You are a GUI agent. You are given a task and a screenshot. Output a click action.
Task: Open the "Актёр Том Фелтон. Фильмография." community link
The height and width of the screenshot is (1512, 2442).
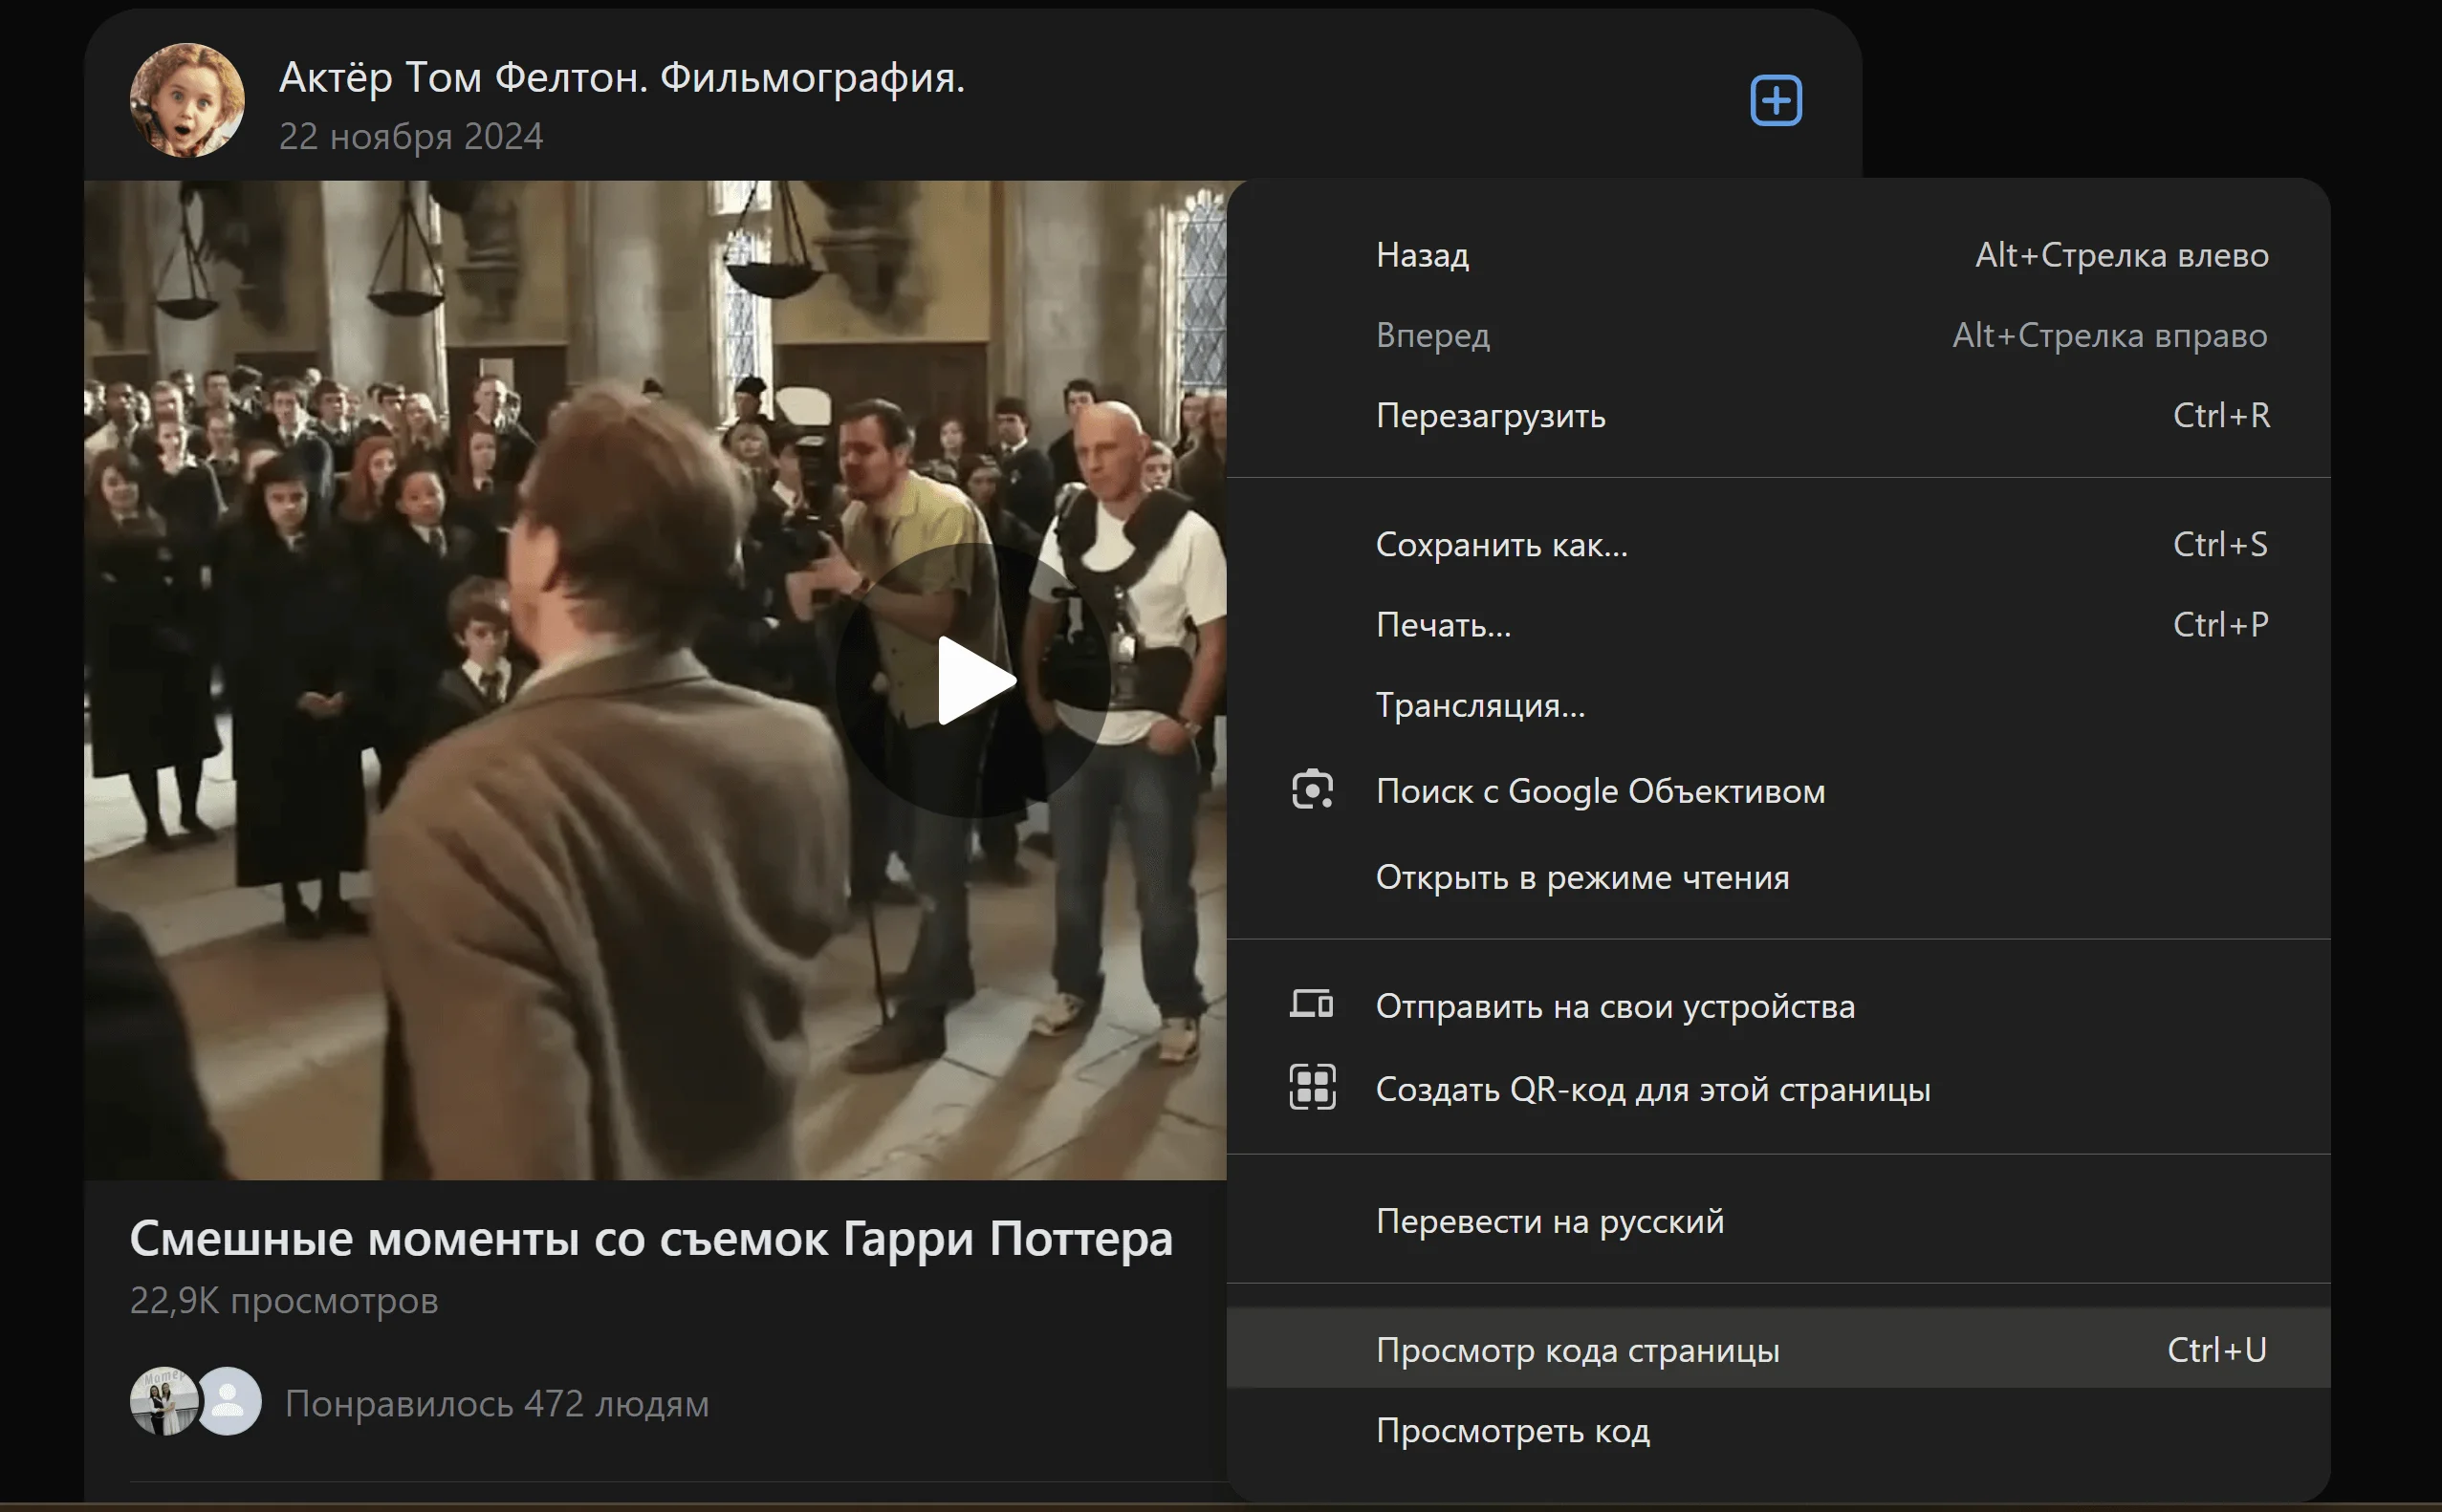(x=621, y=77)
